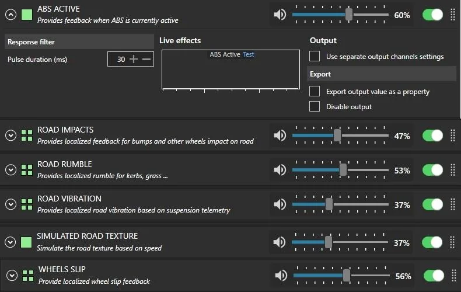Decrease pulse duration with the minus button
The width and height of the screenshot is (461, 292).
click(x=146, y=59)
